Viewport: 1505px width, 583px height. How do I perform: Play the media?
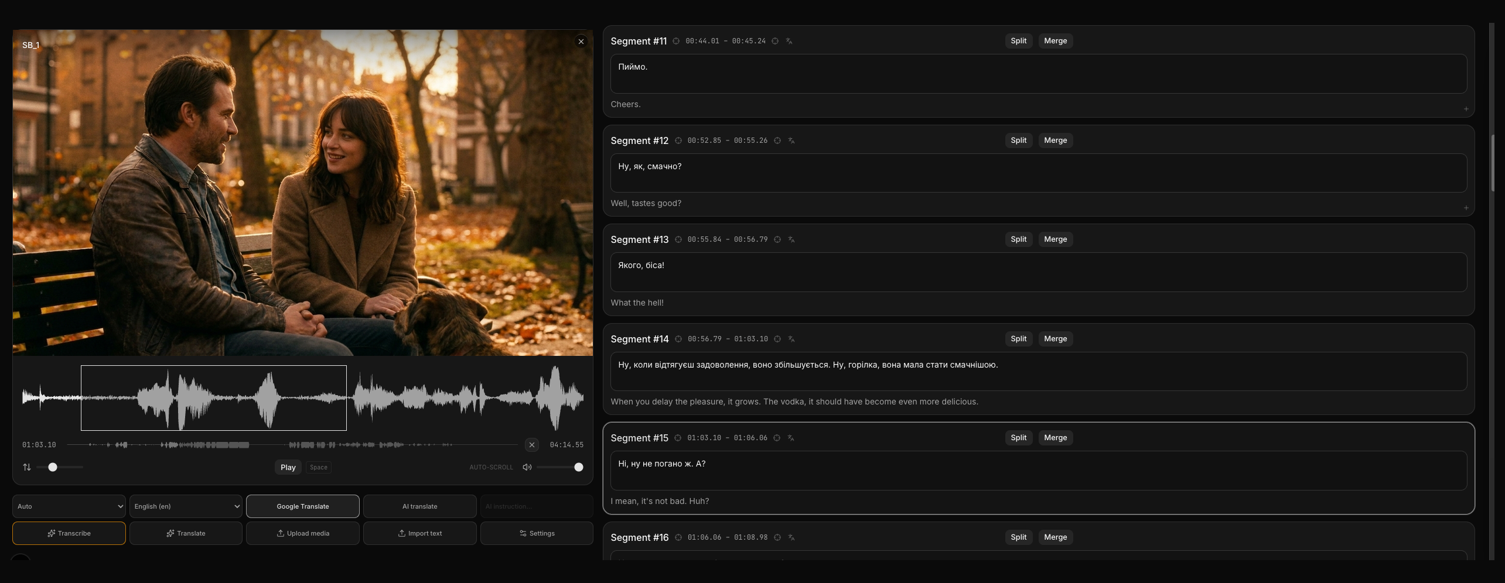tap(288, 467)
